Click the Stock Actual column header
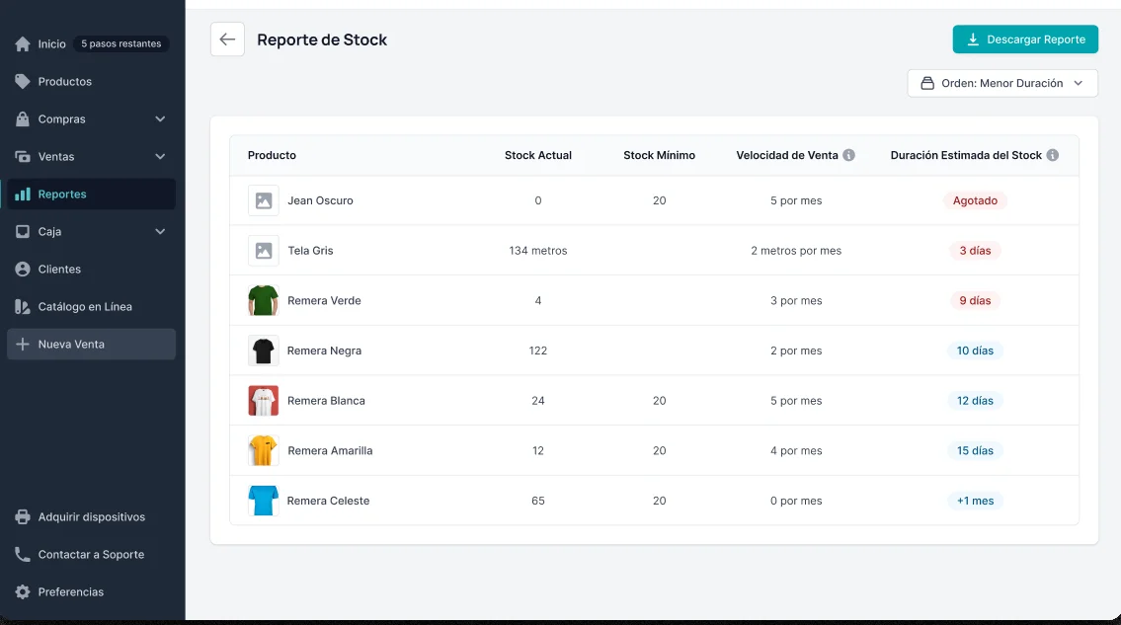 [537, 155]
